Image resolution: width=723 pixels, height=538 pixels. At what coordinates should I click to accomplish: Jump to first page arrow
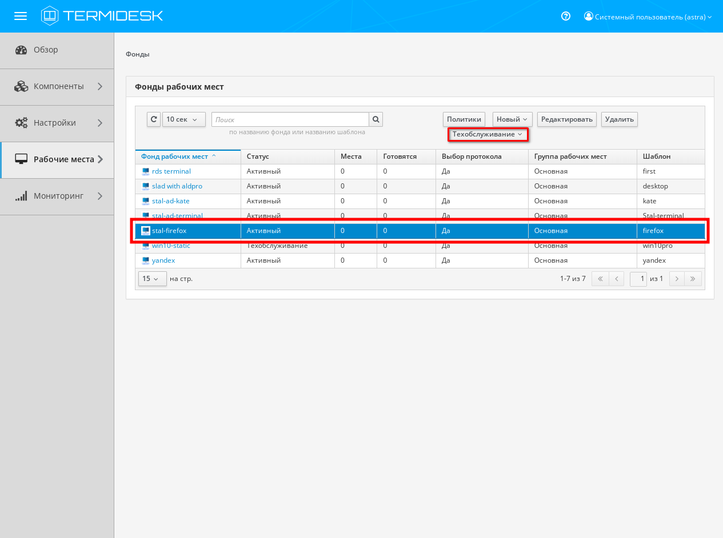(x=600, y=279)
